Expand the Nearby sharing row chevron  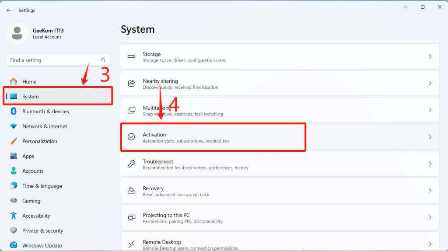[x=430, y=83]
